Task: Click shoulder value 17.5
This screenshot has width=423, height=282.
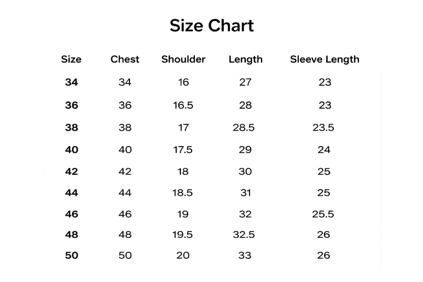Action: (183, 150)
